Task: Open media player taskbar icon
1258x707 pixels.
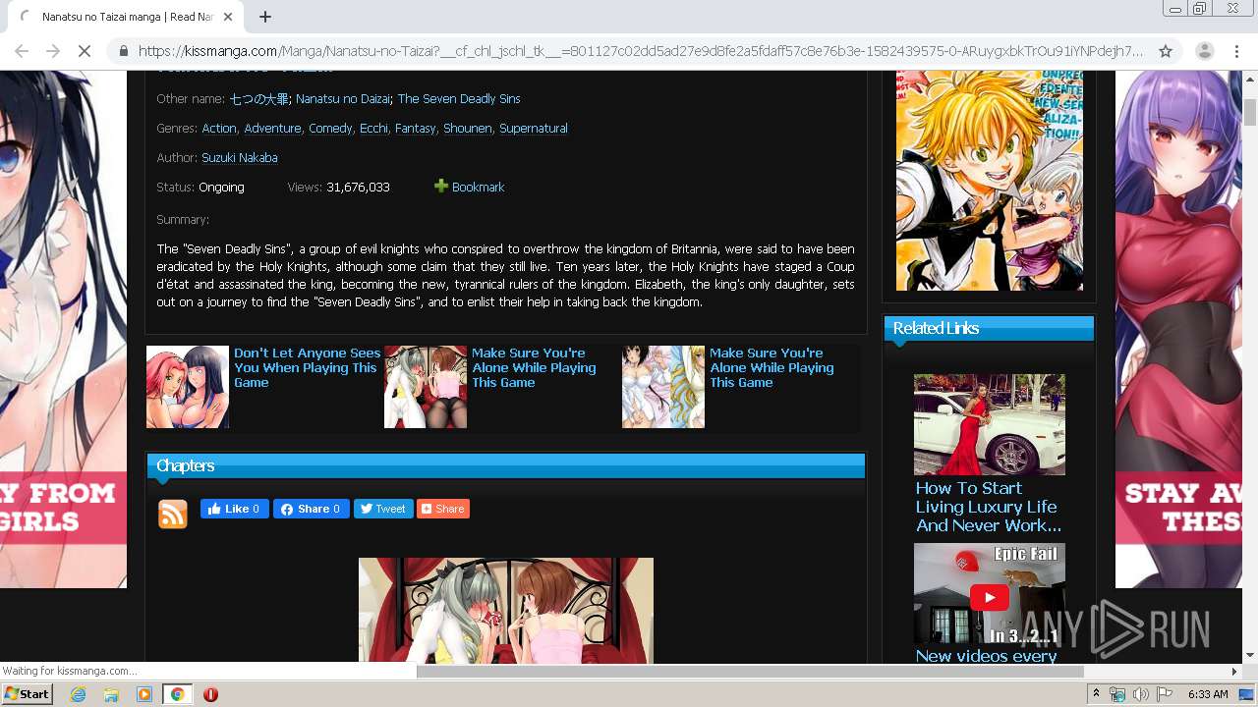Action: 144,694
